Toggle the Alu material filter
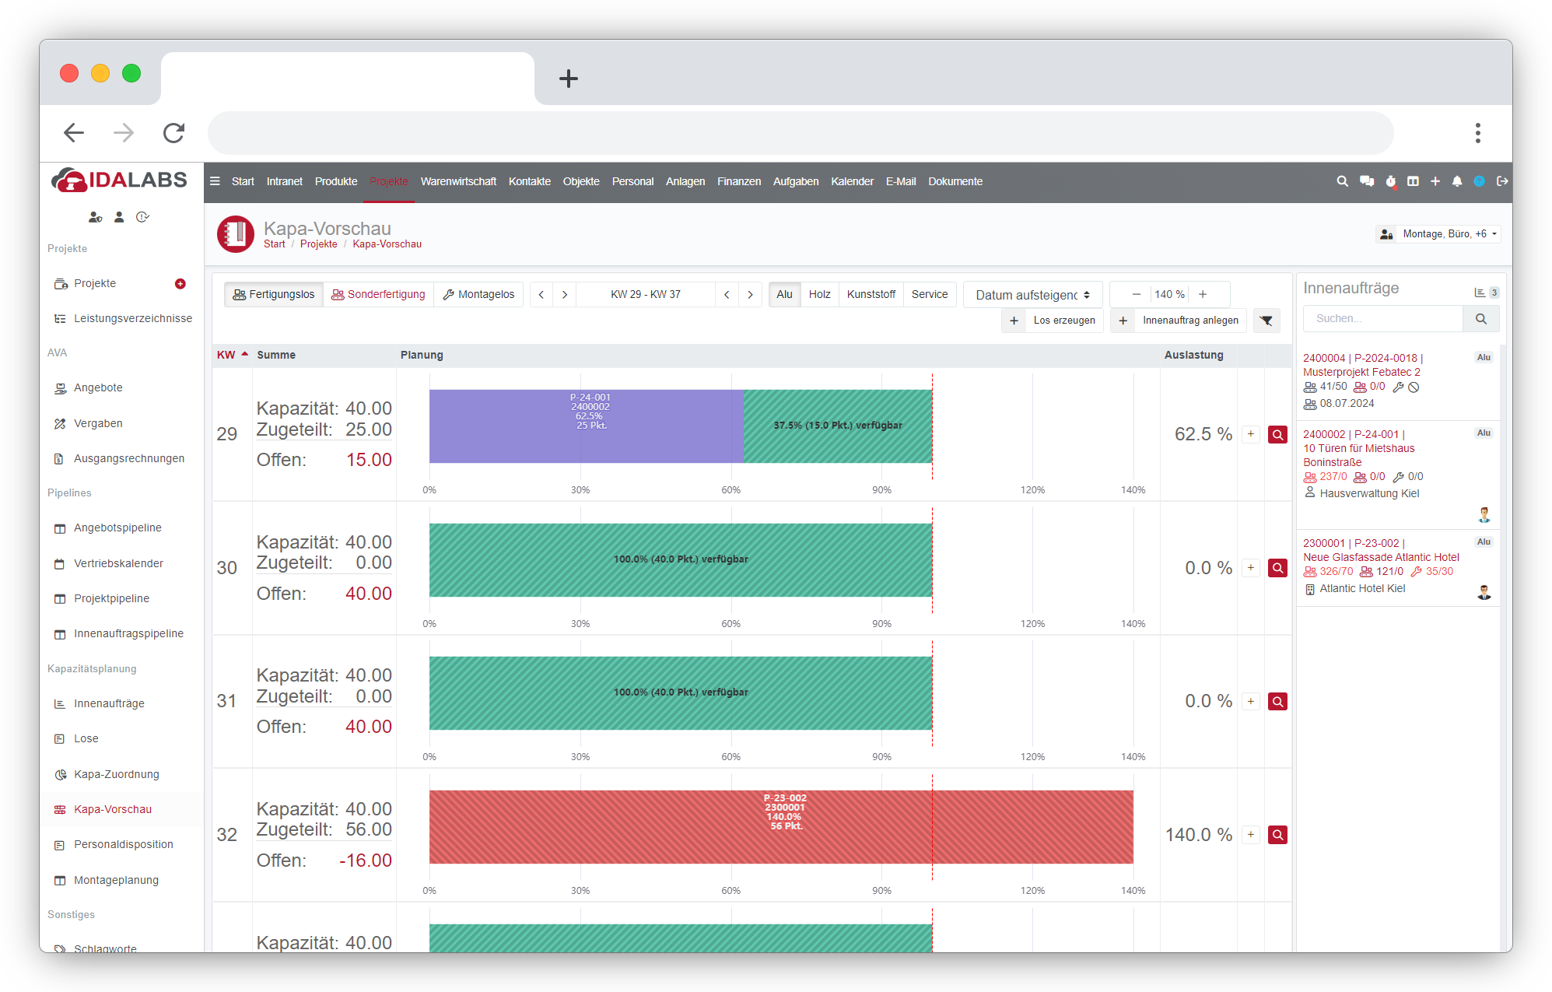 point(784,295)
